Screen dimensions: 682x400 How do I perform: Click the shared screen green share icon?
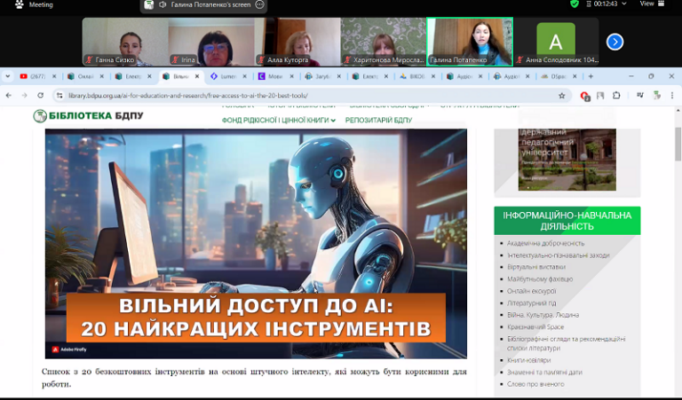(x=149, y=4)
